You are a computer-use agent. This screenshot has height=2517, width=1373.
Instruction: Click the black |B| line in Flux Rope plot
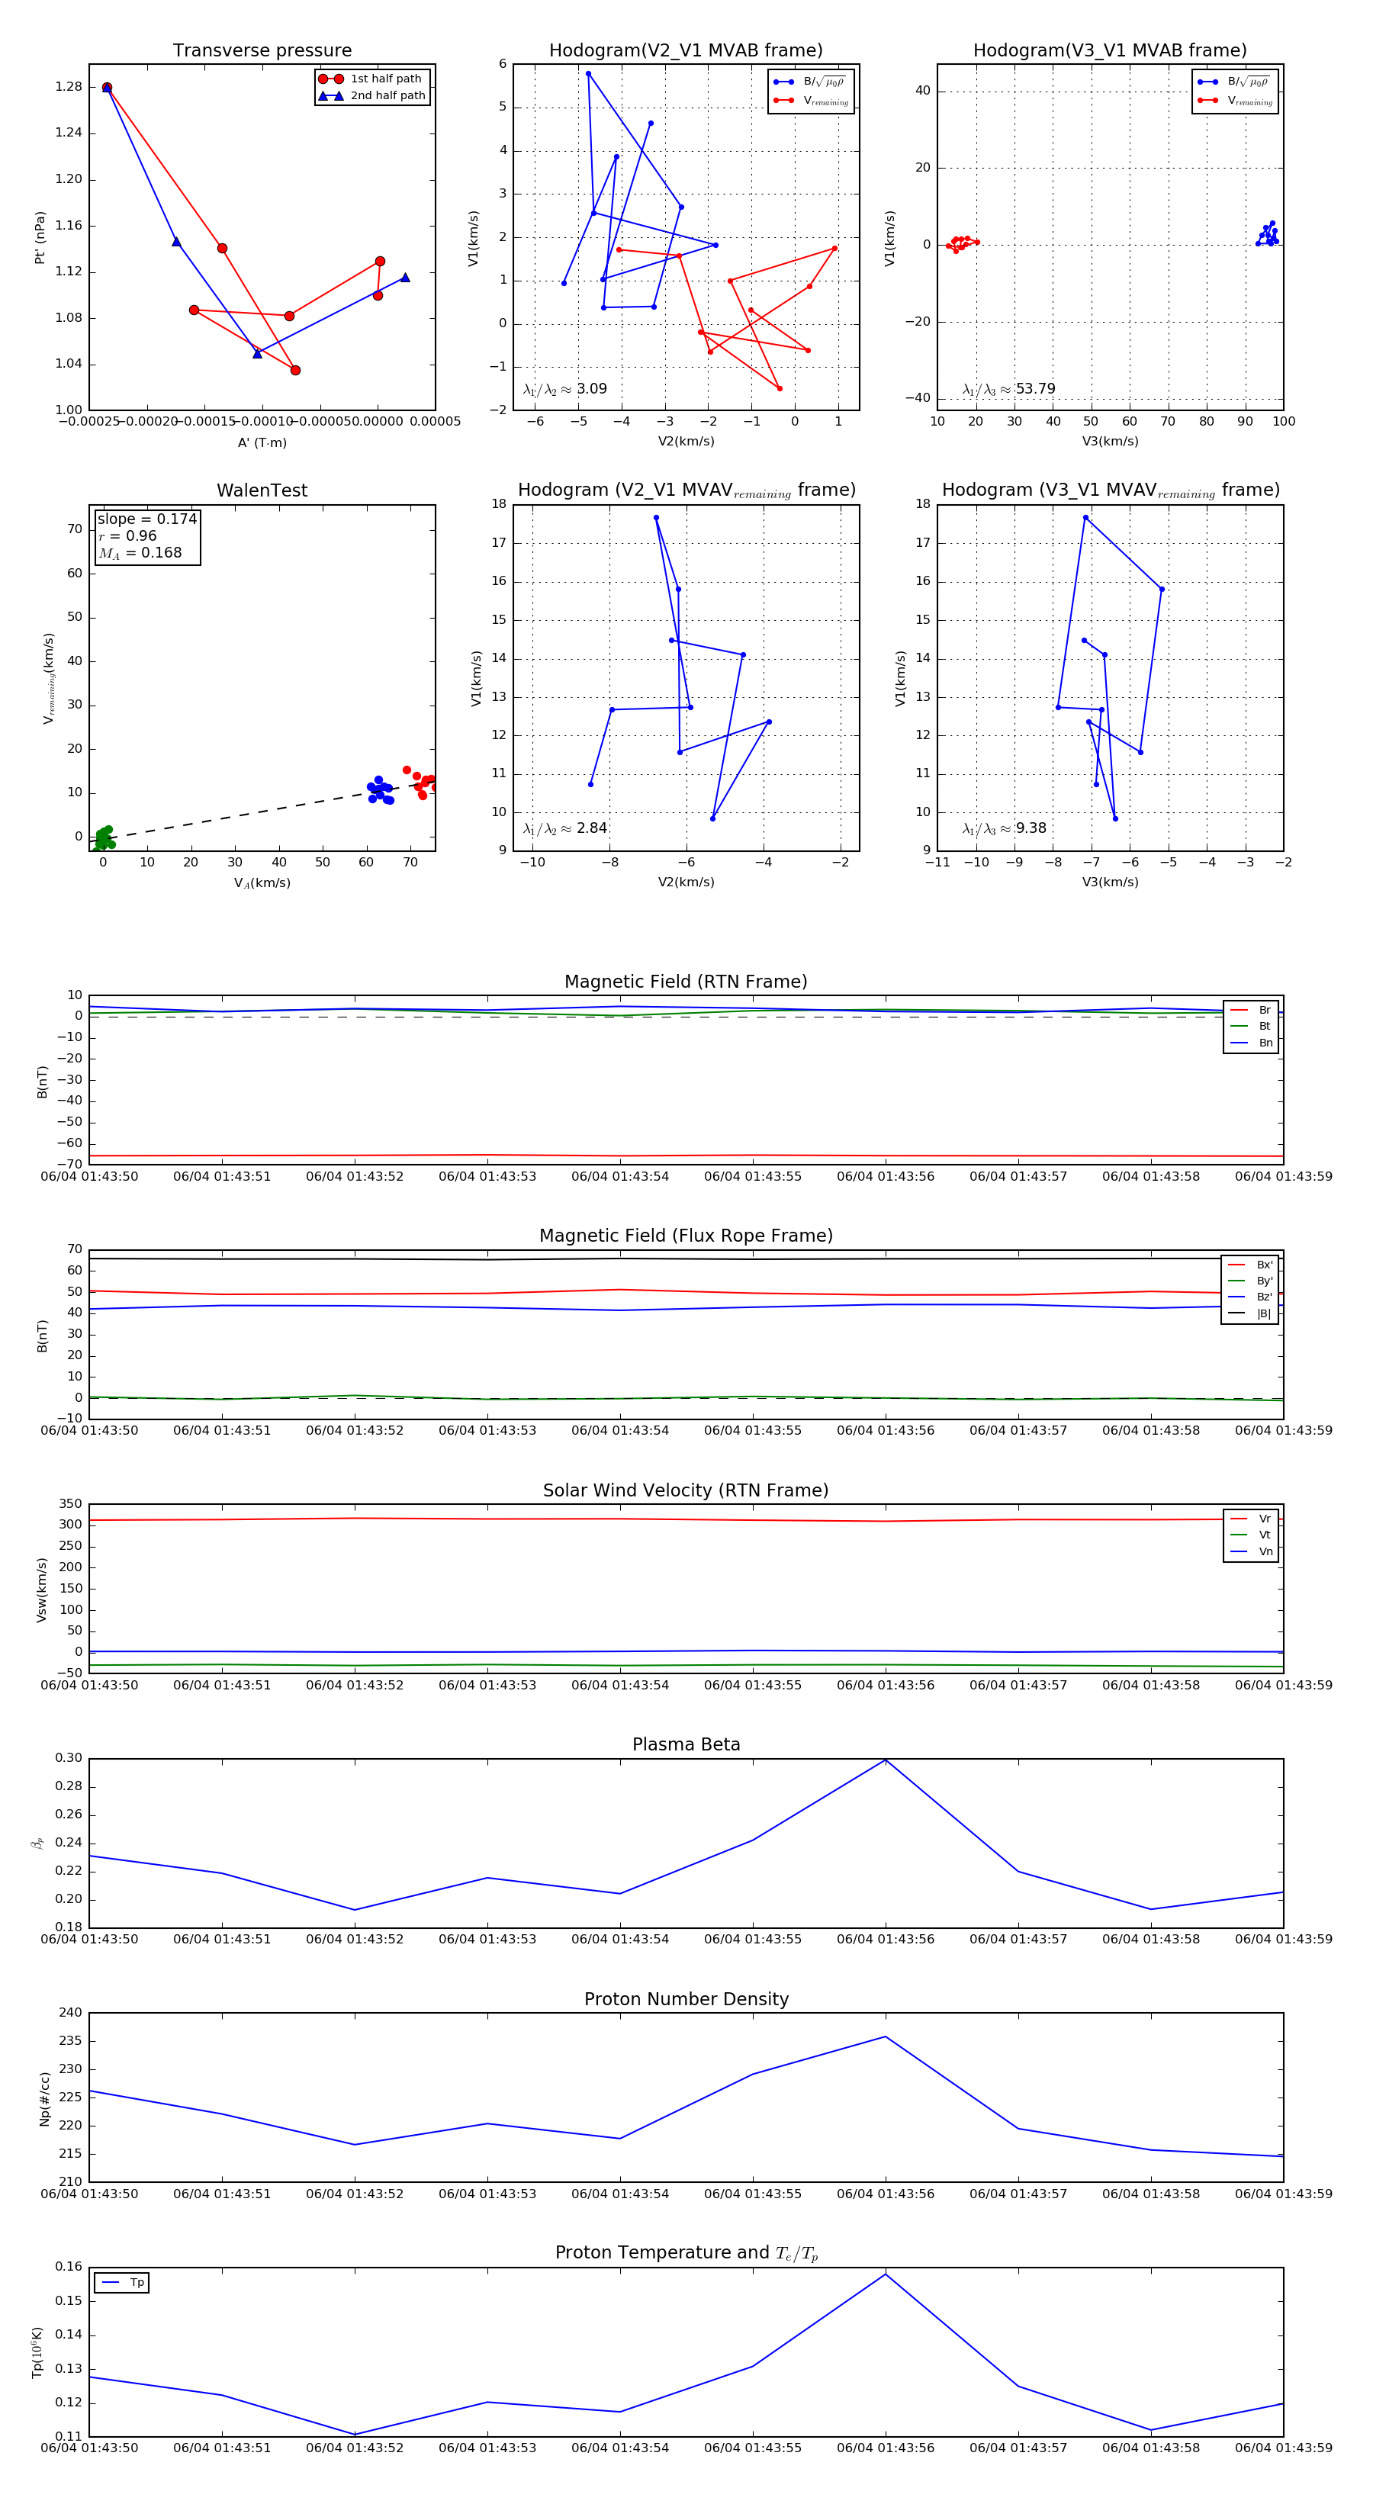coord(686,1258)
